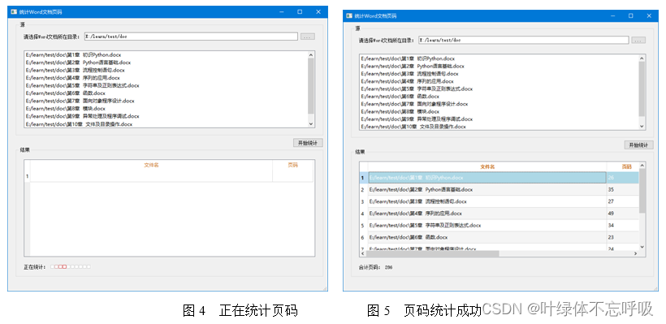The image size is (666, 324).
Task: Select 第4章 序列的应用.docx in left window file list
Action: coord(72,78)
